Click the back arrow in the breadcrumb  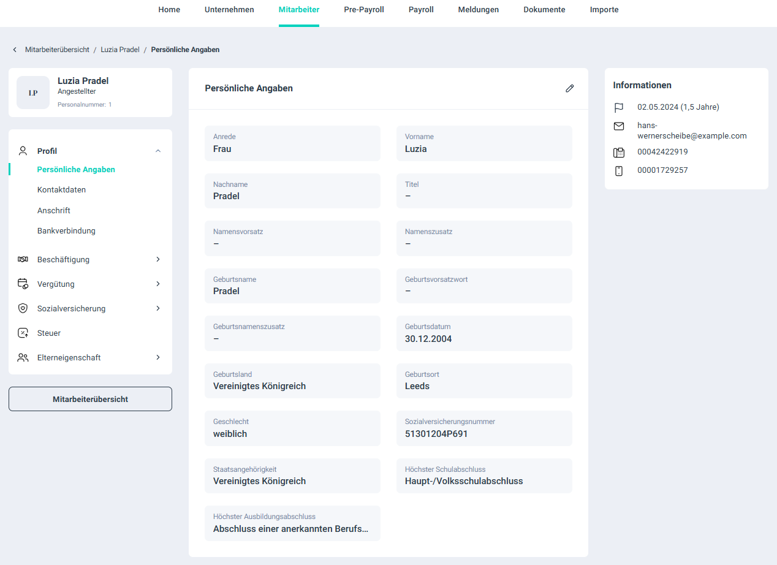15,50
